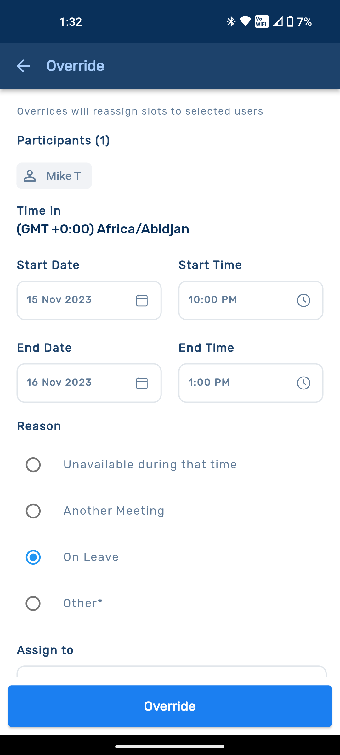Select the 'Unavailable during that time' reason
This screenshot has height=755, width=340.
coord(33,465)
